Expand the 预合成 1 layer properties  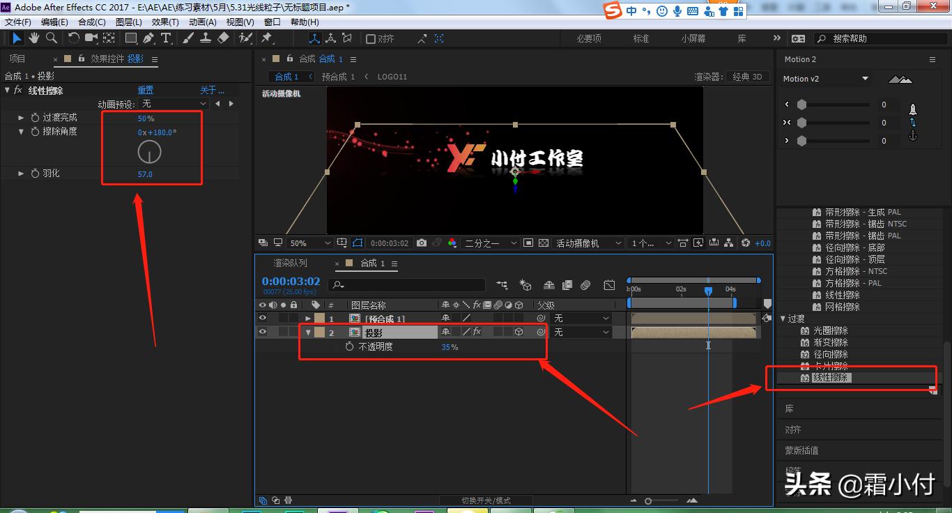308,318
